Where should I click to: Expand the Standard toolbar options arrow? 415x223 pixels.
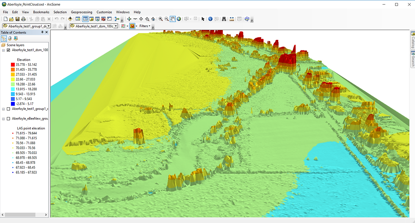(122, 20)
